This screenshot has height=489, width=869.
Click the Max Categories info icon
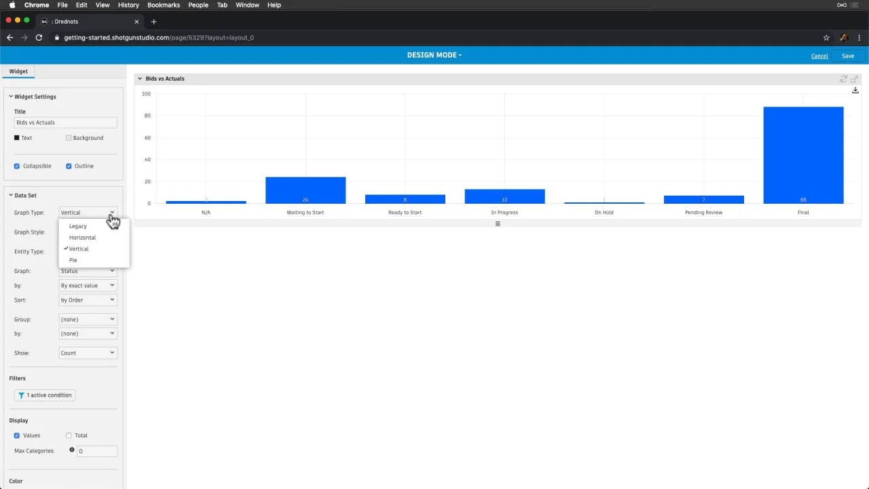click(72, 450)
